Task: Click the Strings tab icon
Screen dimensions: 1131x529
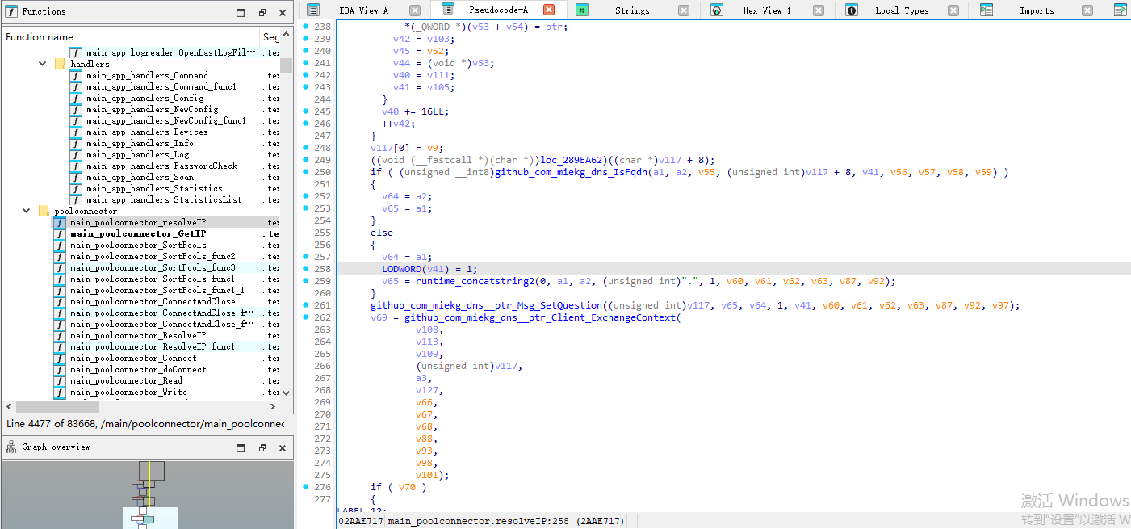Action: (x=582, y=10)
